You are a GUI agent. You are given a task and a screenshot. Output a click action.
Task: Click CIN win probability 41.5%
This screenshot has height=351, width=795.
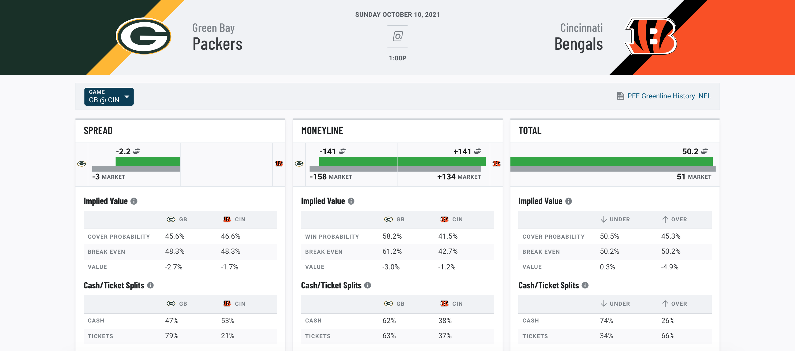pos(448,236)
